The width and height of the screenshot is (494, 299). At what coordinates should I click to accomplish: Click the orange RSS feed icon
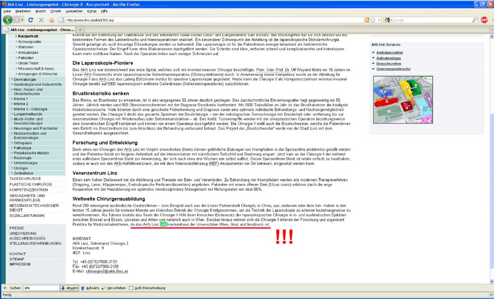tap(366, 20)
